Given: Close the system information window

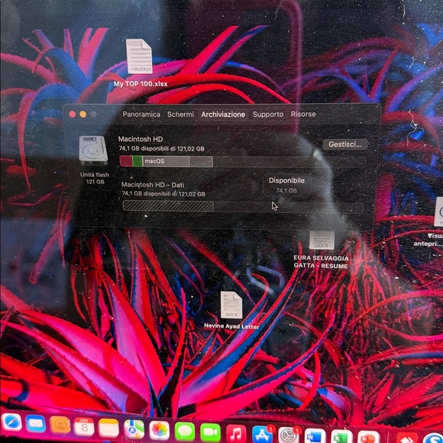Looking at the screenshot, I should coord(73,114).
